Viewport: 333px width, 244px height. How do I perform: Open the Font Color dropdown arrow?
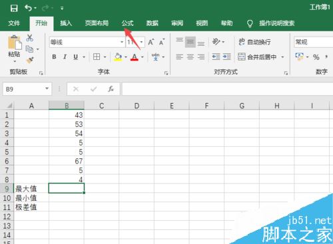[143, 57]
